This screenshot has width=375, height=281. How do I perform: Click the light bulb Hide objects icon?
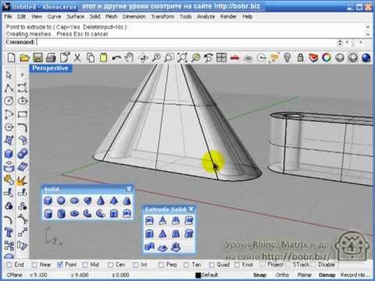287,58
